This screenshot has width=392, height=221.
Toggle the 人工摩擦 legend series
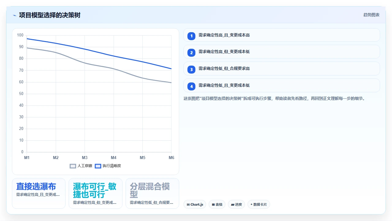pos(81,166)
